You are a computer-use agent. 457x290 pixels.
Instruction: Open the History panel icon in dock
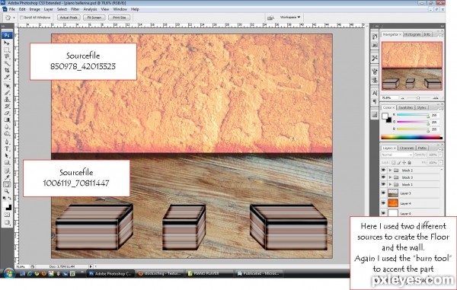tap(375, 37)
